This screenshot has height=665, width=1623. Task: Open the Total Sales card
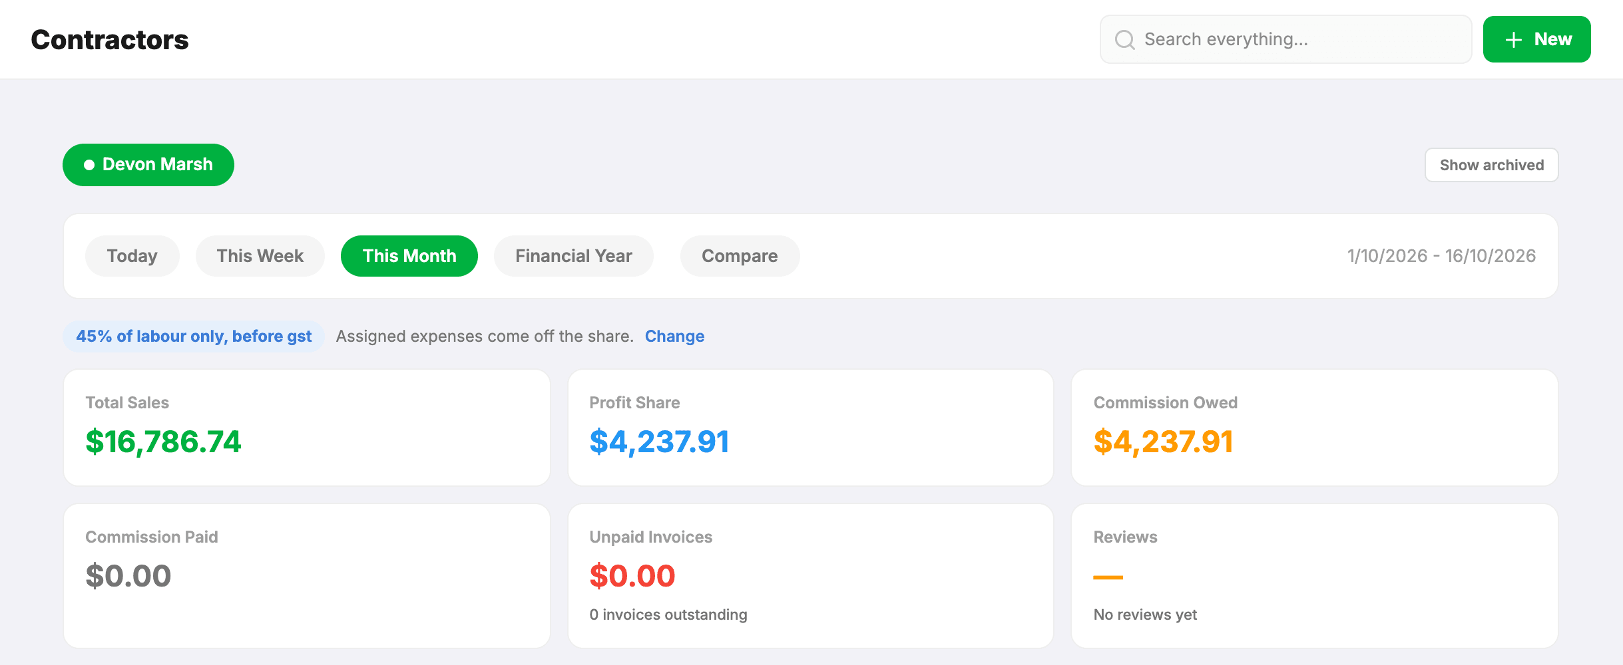(x=307, y=428)
